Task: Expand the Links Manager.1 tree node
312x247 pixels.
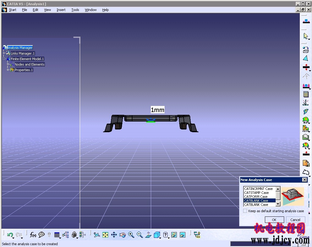Action: point(4,53)
